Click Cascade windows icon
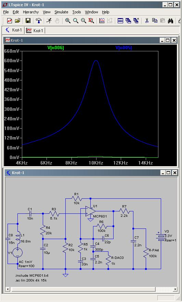The image size is (182, 302). pyautogui.click(x=128, y=21)
